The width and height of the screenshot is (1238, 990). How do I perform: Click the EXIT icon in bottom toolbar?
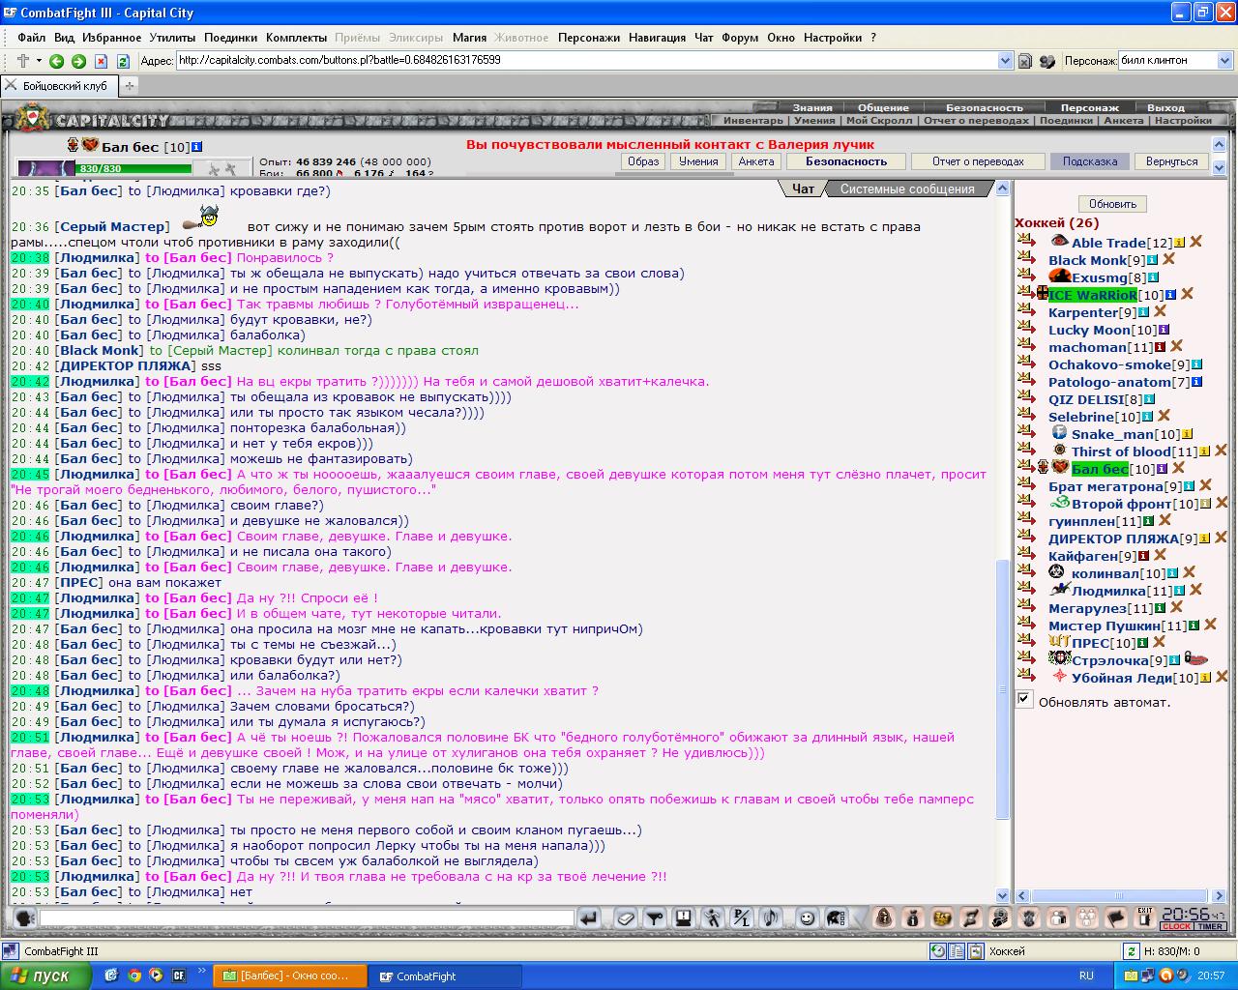(x=1145, y=917)
